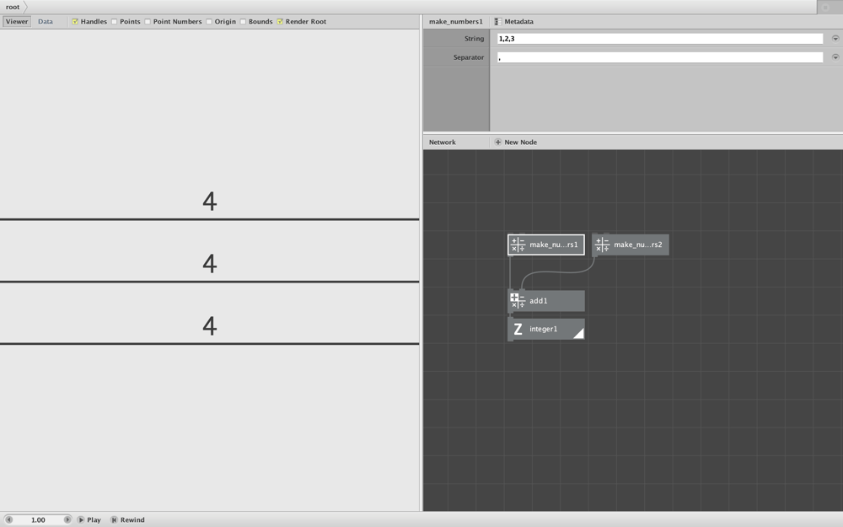843x527 pixels.
Task: Step frame backward with left arrow
Action: [8, 520]
